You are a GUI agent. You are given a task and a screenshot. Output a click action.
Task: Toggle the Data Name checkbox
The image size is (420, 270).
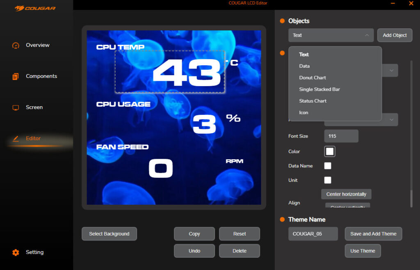tap(328, 166)
